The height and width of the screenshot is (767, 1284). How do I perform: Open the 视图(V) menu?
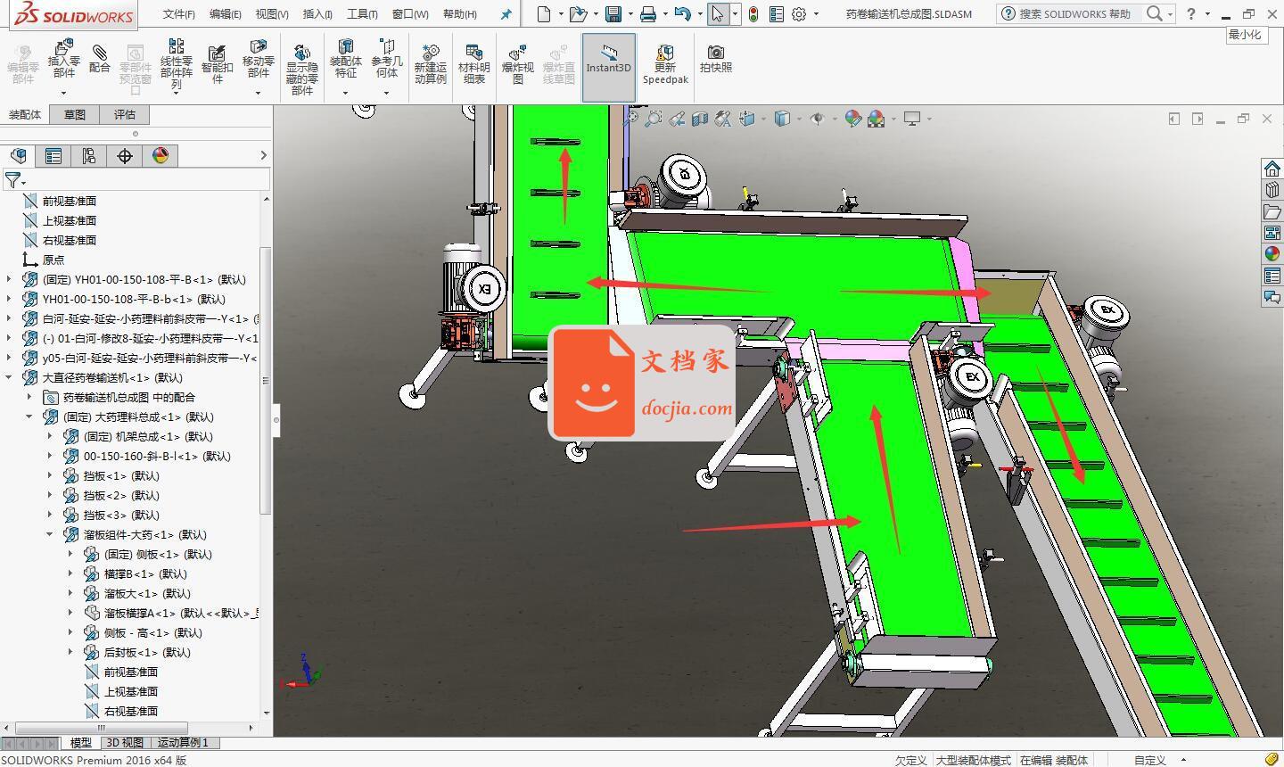pyautogui.click(x=272, y=14)
